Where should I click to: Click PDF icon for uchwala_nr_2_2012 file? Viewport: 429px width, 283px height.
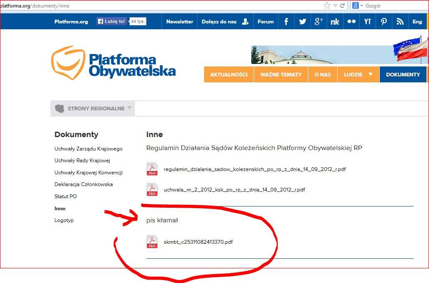[x=152, y=190]
